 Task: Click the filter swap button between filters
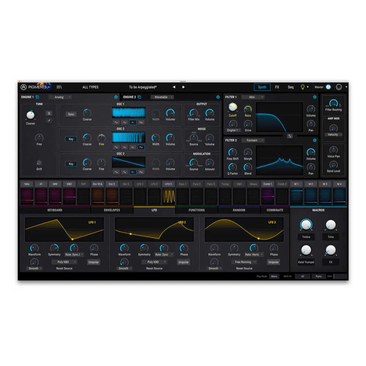coord(290,136)
